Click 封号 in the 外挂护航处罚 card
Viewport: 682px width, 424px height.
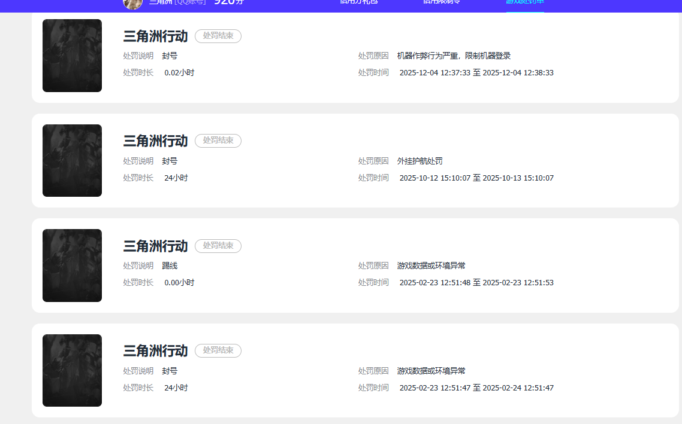[x=170, y=161]
